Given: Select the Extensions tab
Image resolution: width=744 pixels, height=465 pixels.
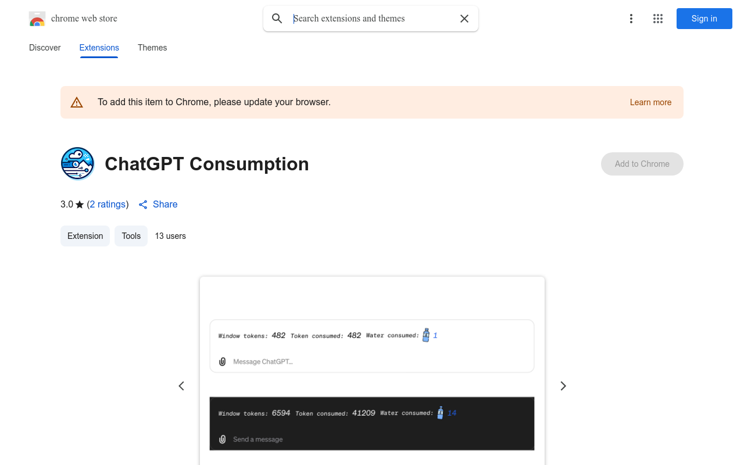Looking at the screenshot, I should [99, 48].
